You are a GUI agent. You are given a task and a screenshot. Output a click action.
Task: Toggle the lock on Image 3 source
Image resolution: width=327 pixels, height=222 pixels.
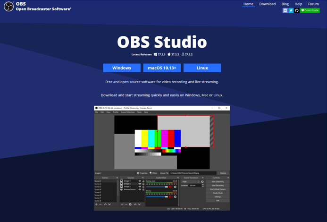pos(143,184)
